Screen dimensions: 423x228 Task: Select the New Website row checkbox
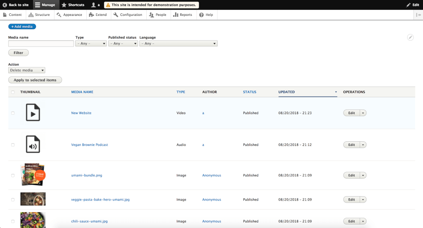13,113
